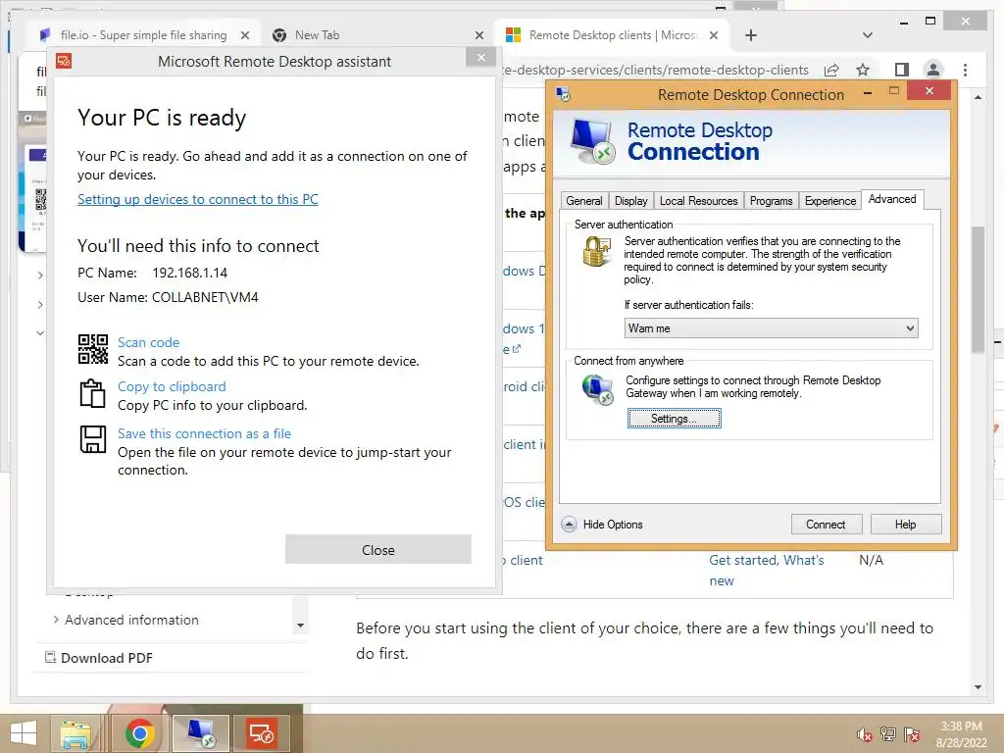Click the page vertical scrollbar thumb
Viewport: 1004px width, 753px height.
coord(978,288)
